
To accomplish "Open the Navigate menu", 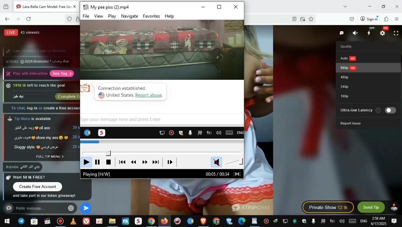I will pos(129,16).
